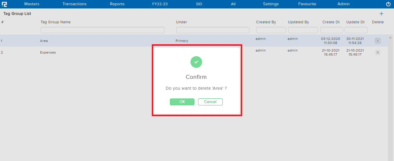The width and height of the screenshot is (394, 161).
Task: Click the power logout icon
Action: pos(388,4)
